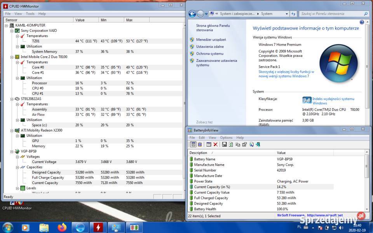Open Windows Media Player from the taskbar
The width and height of the screenshot is (373, 233).
[x=25, y=228]
